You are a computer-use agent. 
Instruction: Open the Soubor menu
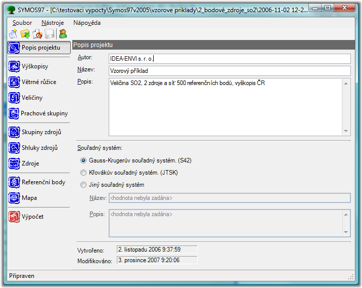(x=22, y=23)
